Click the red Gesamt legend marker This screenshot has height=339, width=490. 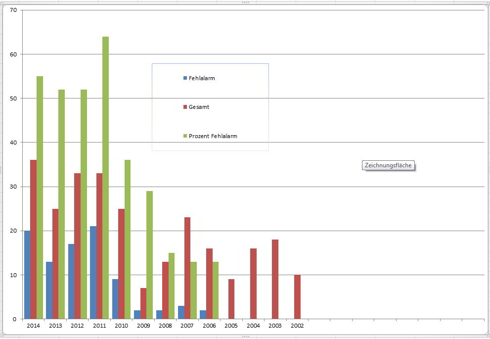[x=185, y=107]
